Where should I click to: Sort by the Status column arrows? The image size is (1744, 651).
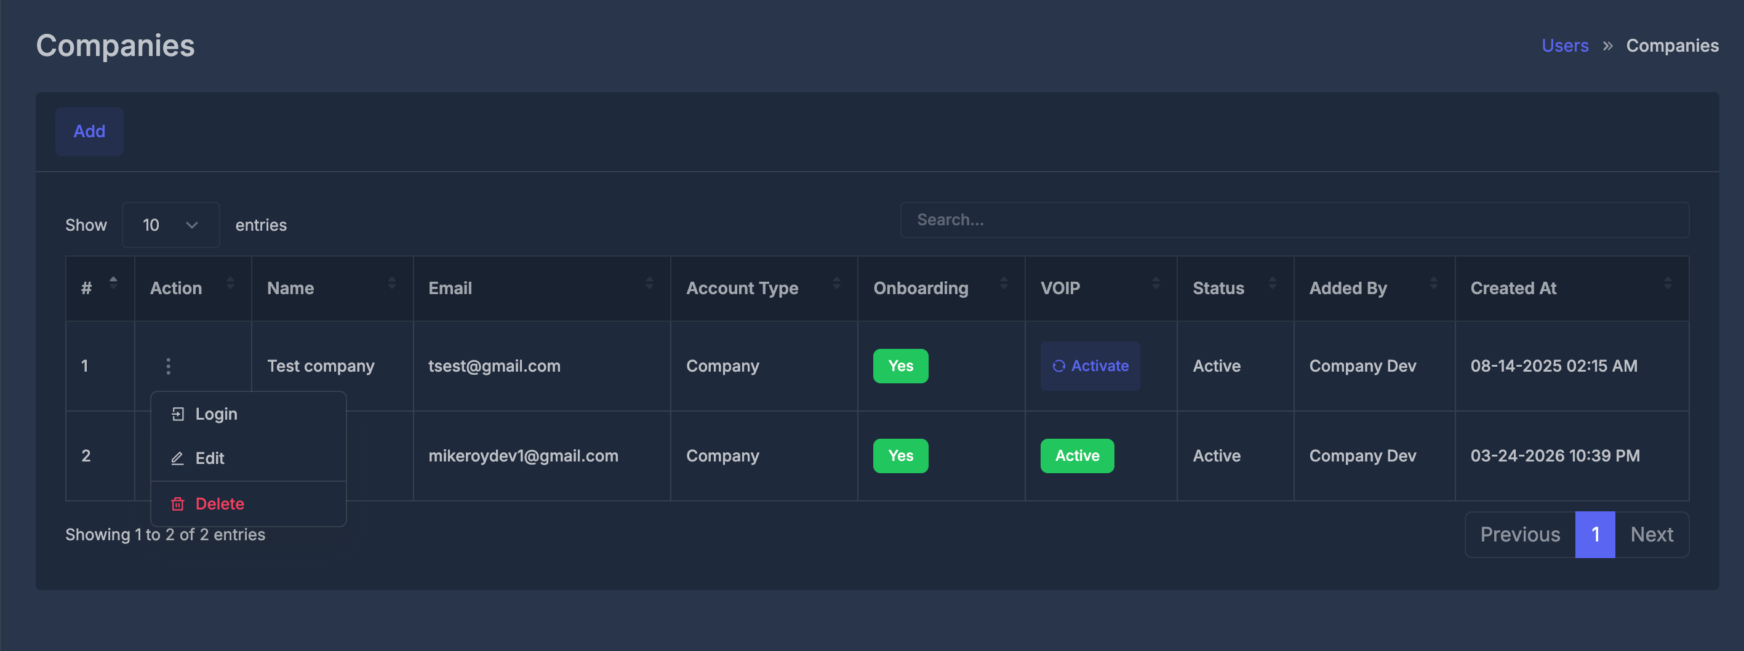pos(1272,283)
